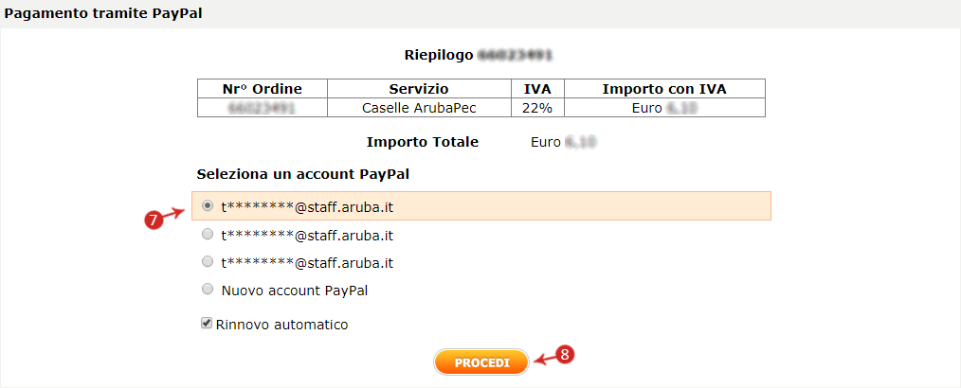Click the Seleziona un account PayPal heading
The height and width of the screenshot is (388, 961).
(x=302, y=174)
